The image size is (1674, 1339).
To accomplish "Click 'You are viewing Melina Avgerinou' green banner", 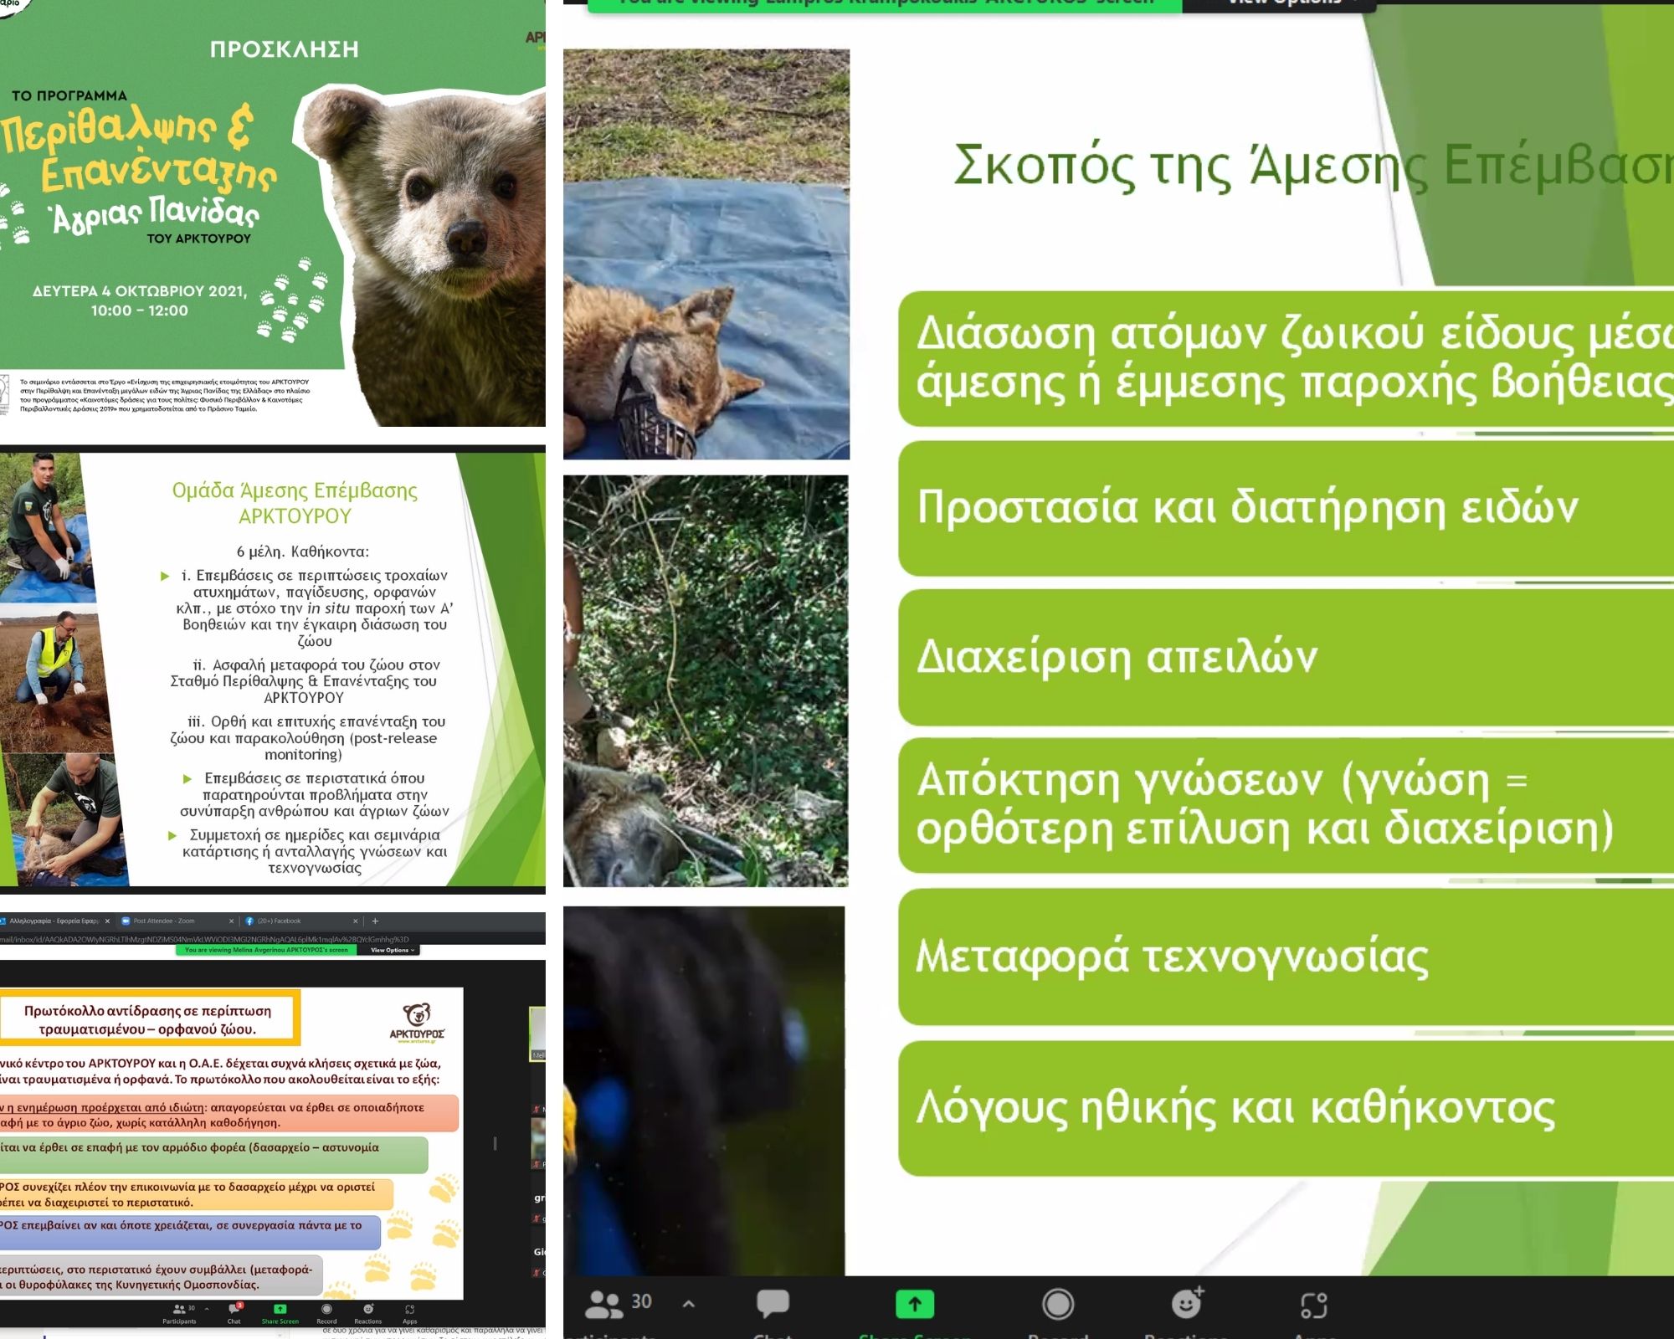I will [266, 950].
